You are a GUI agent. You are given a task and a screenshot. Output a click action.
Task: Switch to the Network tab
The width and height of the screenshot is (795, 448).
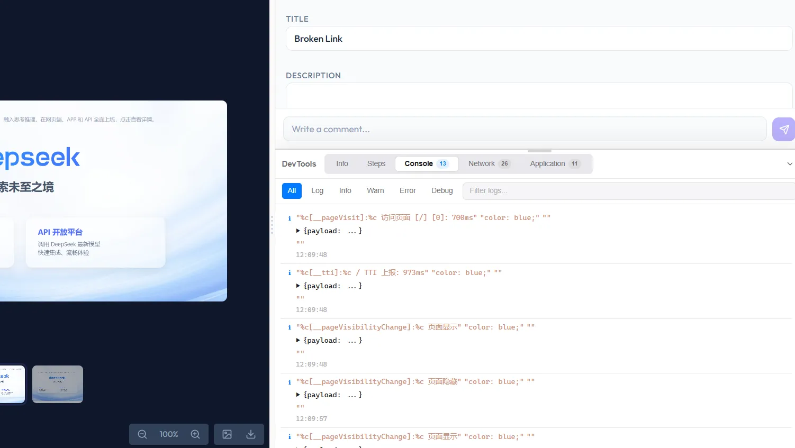[481, 163]
